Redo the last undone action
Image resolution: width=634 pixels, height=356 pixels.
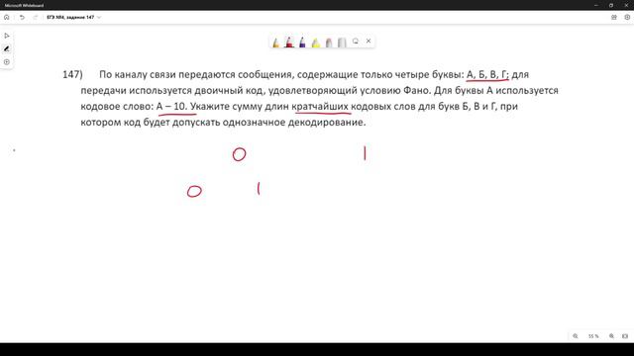[36, 18]
